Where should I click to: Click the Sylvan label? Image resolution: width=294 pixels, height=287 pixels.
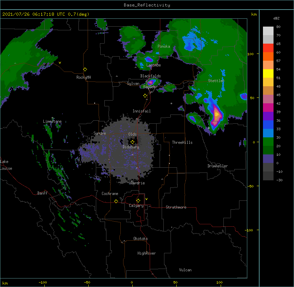coord(133,84)
